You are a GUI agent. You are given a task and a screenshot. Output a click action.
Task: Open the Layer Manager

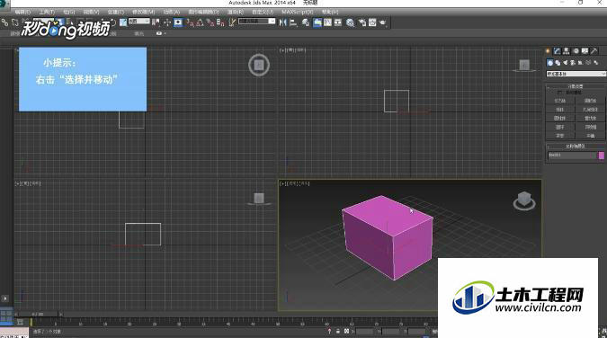click(306, 22)
